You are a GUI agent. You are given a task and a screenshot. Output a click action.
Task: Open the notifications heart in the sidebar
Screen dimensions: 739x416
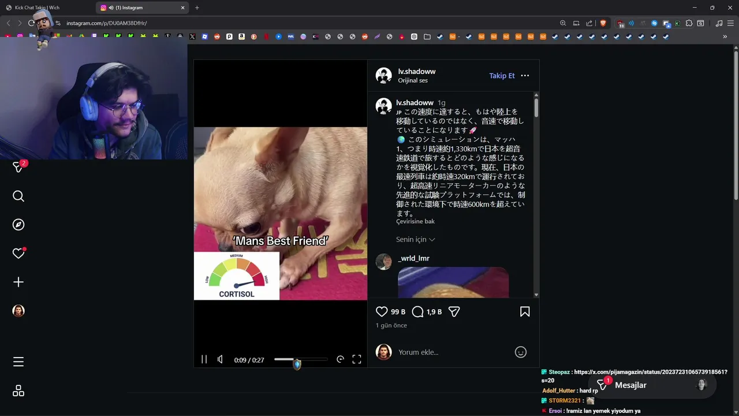point(18,253)
